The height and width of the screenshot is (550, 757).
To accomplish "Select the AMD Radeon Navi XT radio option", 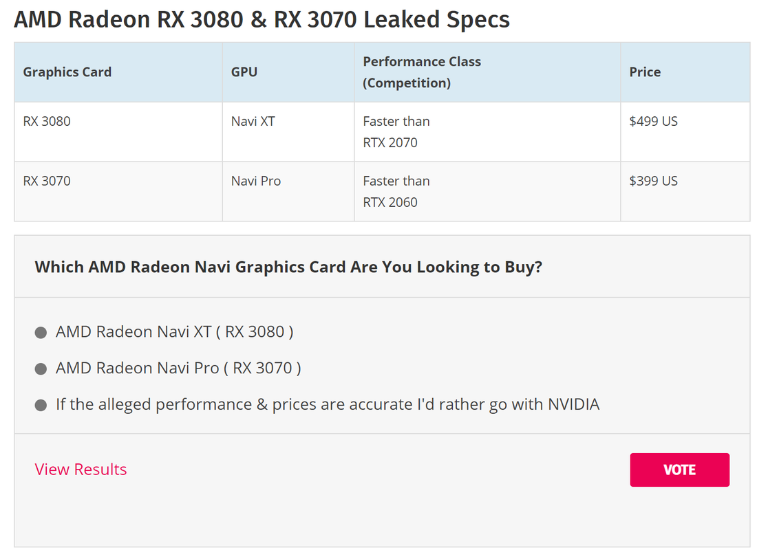I will click(x=41, y=333).
